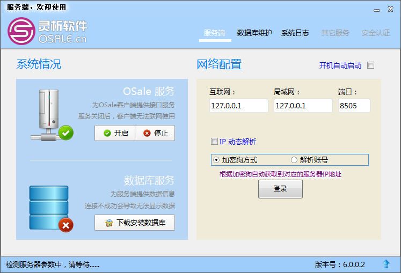Click the OSale service server icon

[x=49, y=115]
